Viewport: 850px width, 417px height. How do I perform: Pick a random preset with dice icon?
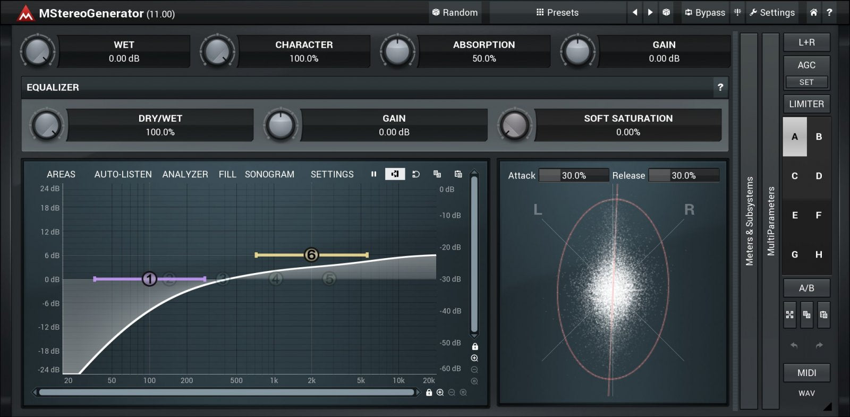coord(666,12)
